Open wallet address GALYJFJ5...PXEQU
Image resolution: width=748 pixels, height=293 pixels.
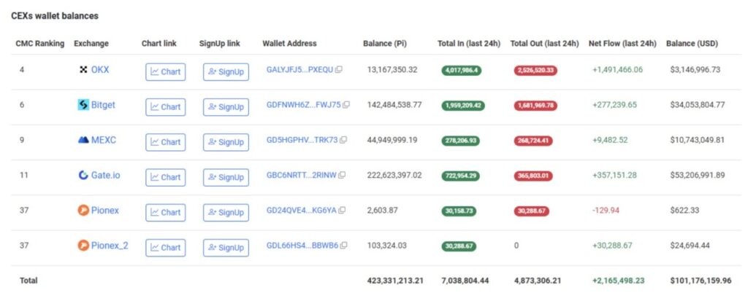[x=299, y=70]
